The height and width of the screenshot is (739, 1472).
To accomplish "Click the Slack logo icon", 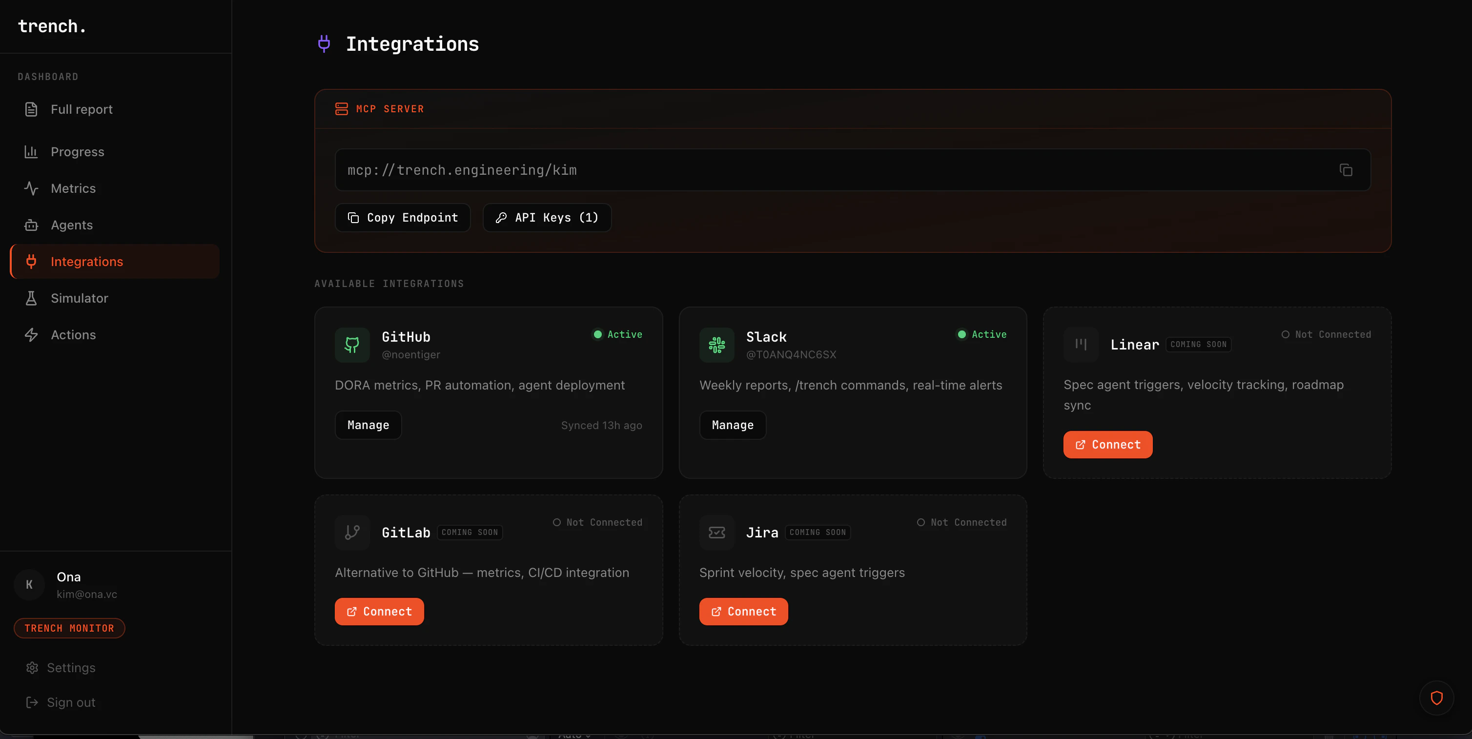I will point(716,345).
